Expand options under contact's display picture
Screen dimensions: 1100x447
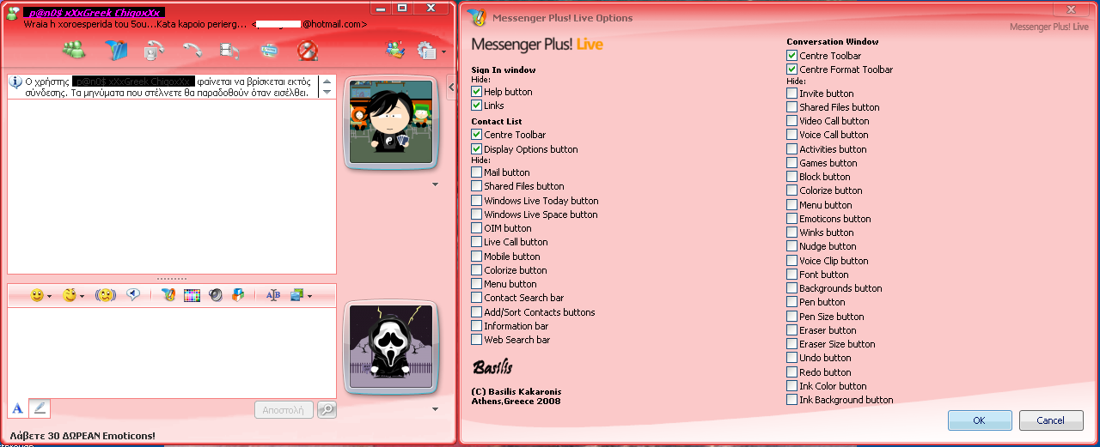point(435,184)
